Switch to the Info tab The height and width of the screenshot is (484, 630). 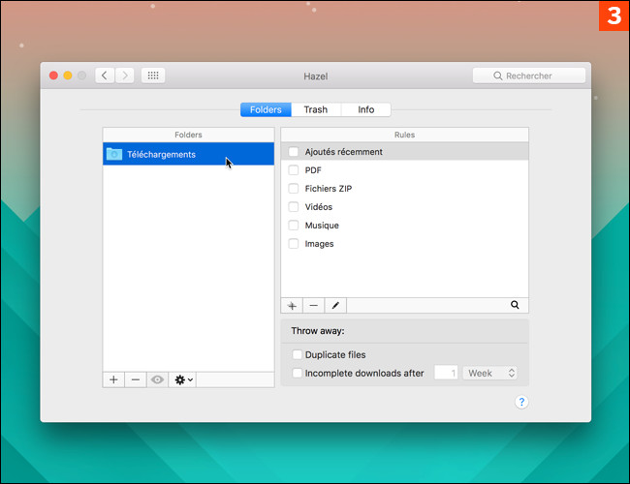coord(365,109)
